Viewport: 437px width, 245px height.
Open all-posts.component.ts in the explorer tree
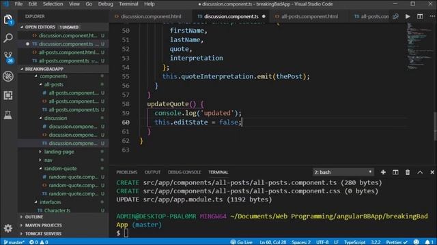tap(74, 110)
